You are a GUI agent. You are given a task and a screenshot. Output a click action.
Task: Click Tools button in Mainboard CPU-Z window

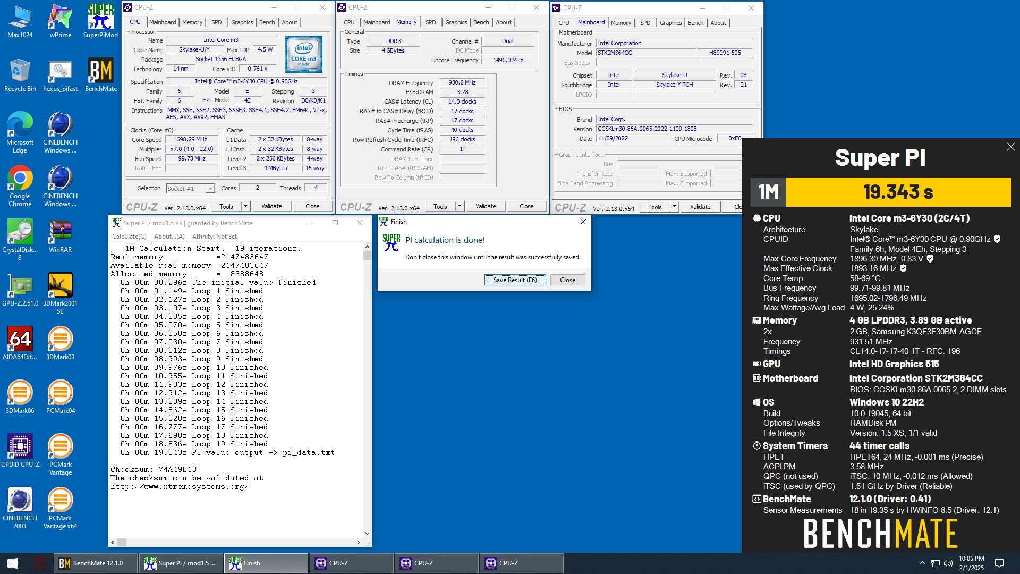[655, 207]
